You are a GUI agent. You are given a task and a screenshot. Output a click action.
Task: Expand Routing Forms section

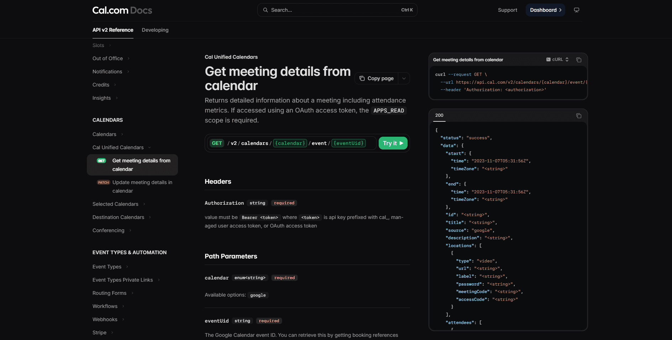113,293
